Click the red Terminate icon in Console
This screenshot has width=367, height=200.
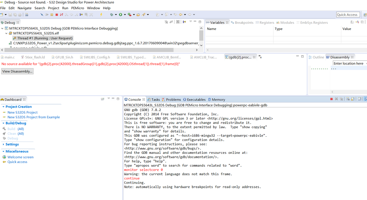[331, 99]
